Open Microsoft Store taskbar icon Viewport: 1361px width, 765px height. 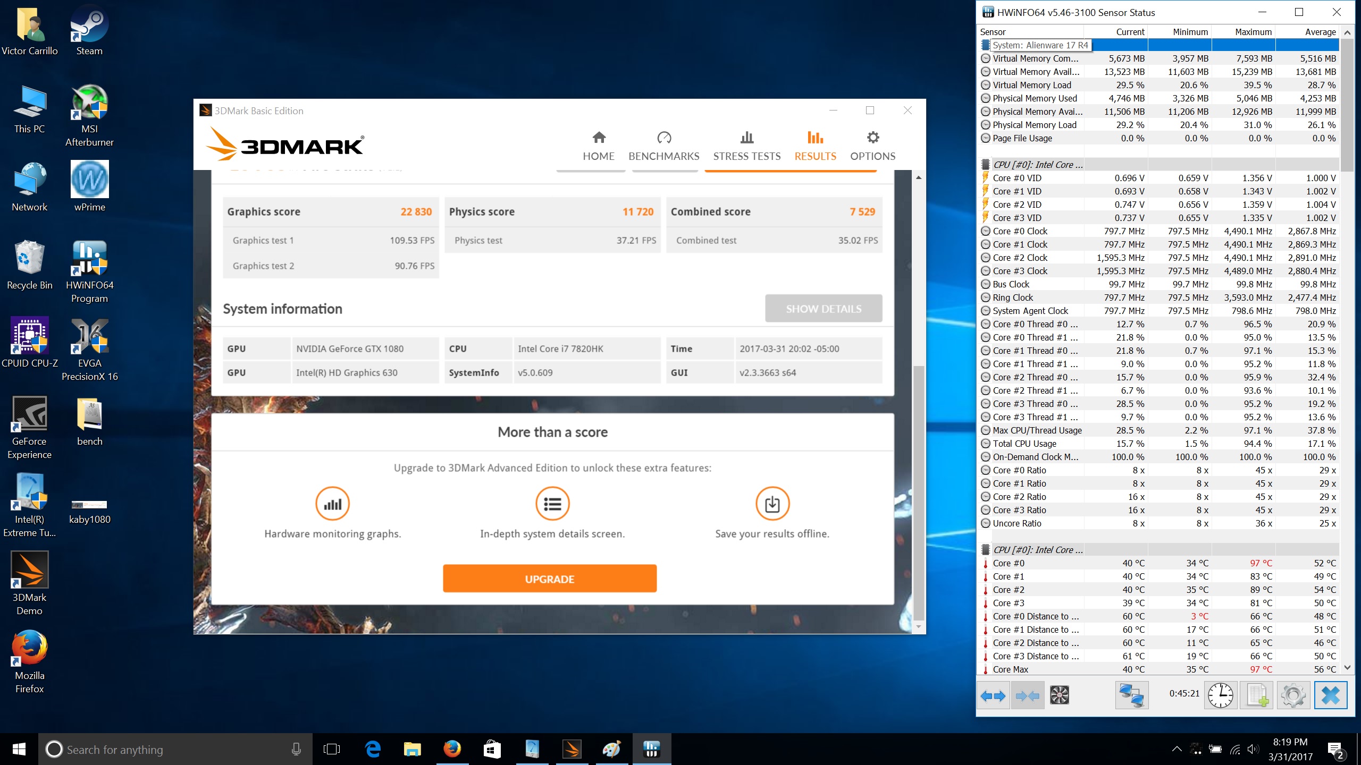pyautogui.click(x=492, y=750)
